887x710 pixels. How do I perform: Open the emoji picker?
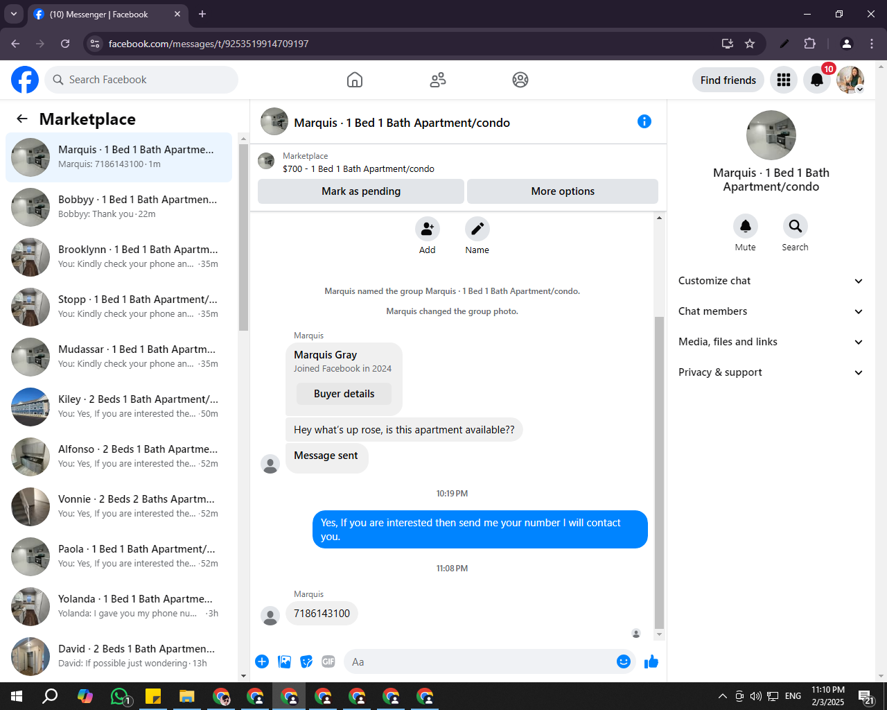coord(624,661)
